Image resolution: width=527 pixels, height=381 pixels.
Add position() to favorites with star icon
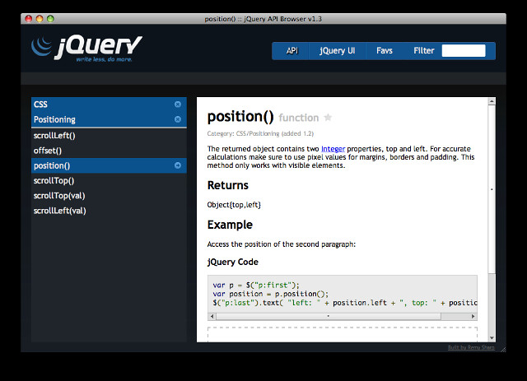328,117
